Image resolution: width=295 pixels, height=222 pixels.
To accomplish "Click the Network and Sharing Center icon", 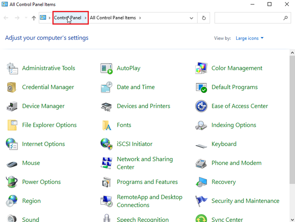I will (x=107, y=163).
